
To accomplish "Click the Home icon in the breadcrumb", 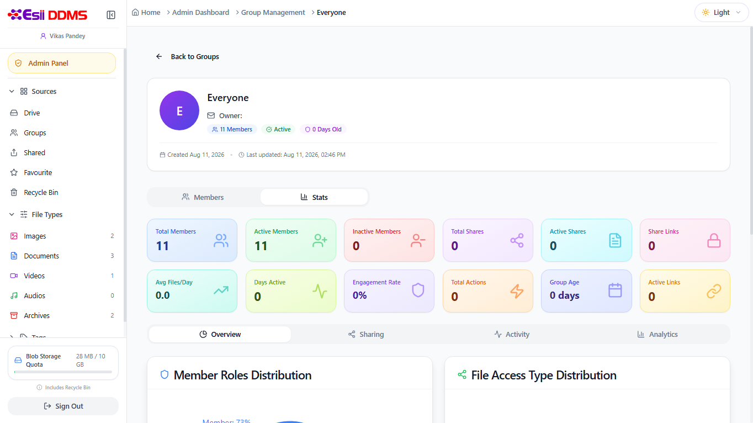I will tap(135, 12).
